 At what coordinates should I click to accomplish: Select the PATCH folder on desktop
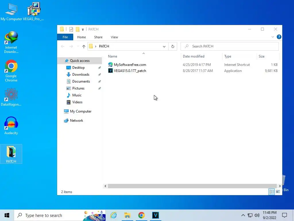click(11, 154)
